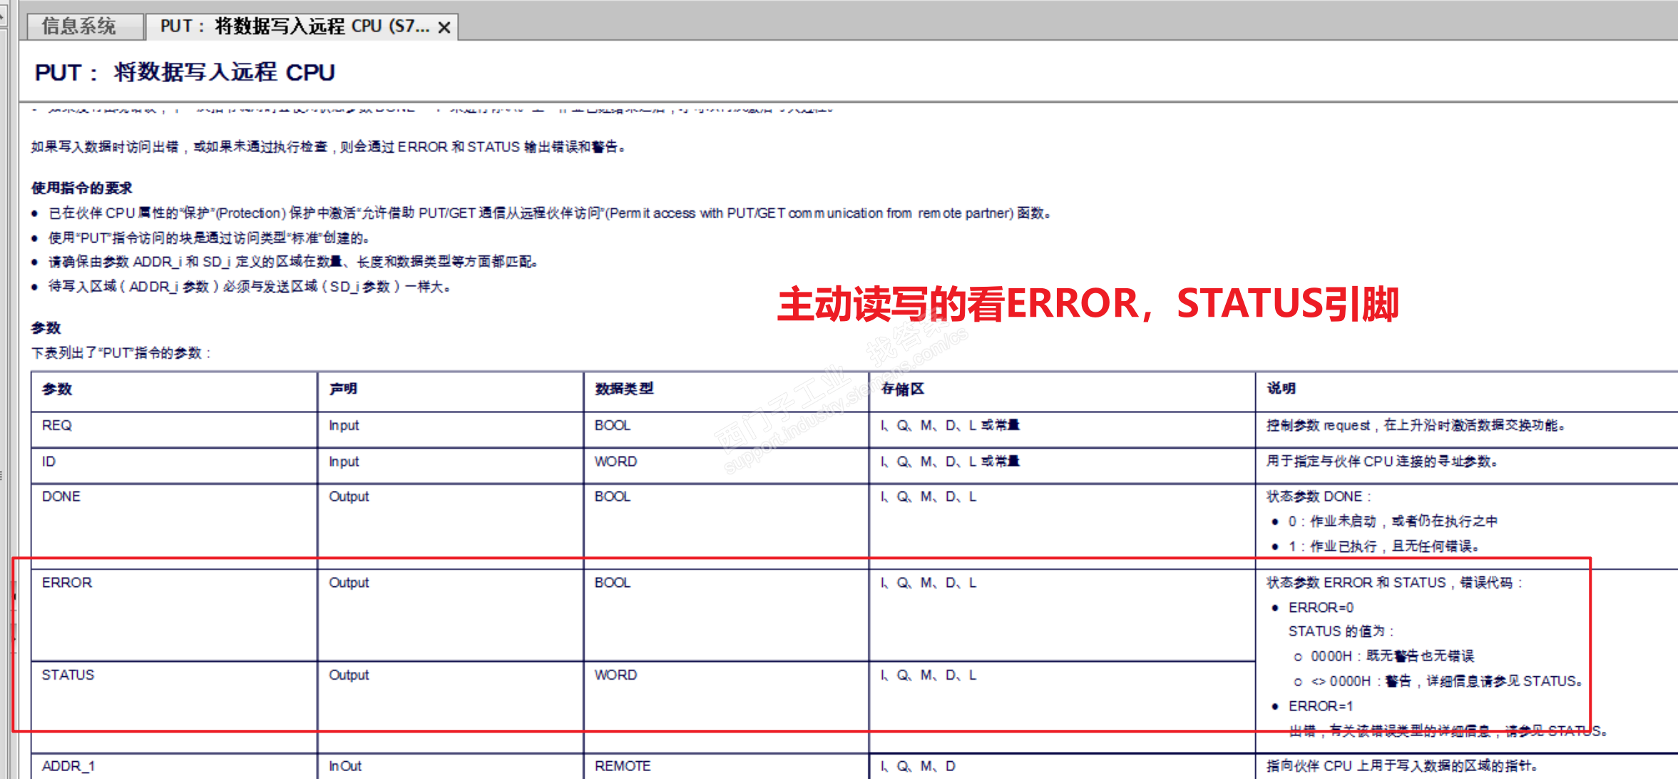Select the PUT 将数据写入远程 CPU tab
The image size is (1678, 779).
[x=294, y=26]
